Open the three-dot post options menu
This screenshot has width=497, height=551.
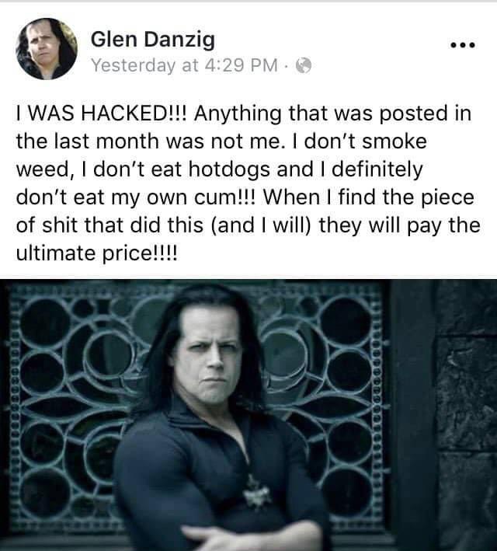pos(463,45)
